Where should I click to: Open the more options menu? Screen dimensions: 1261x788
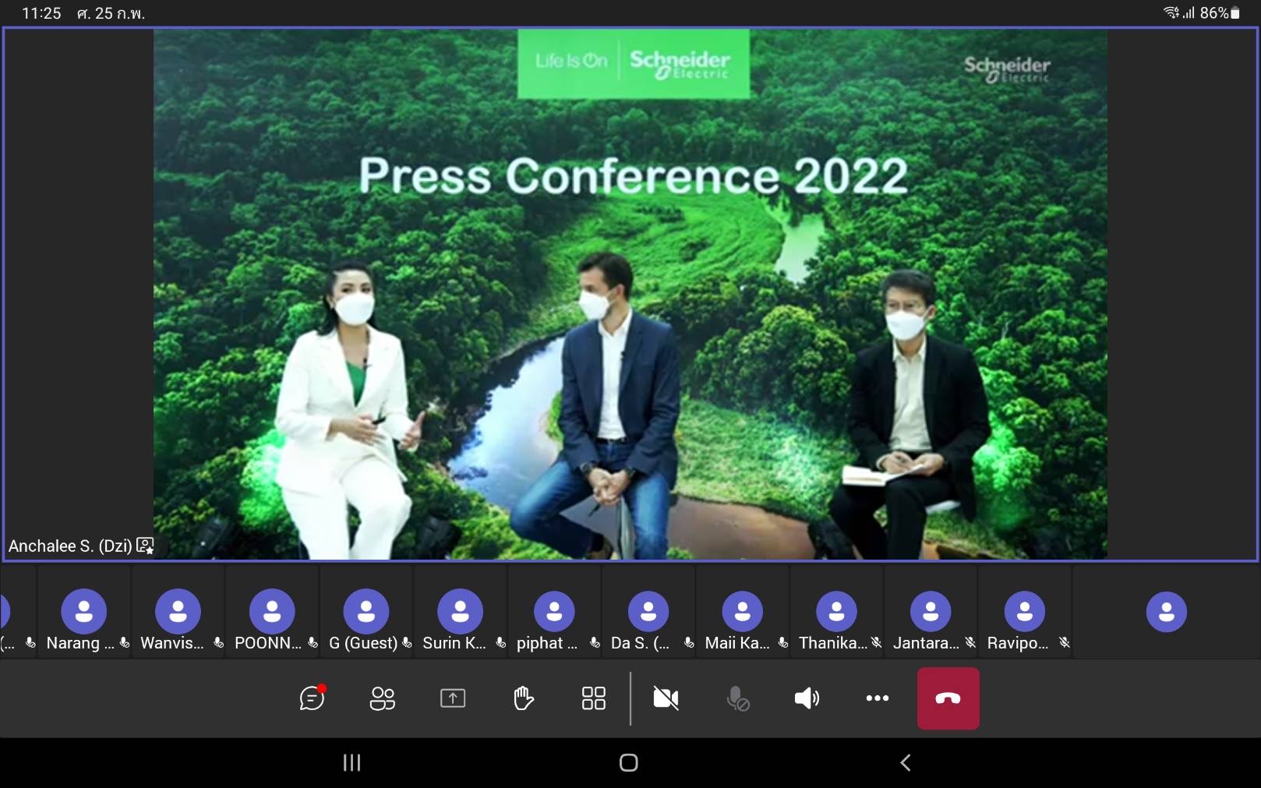tap(878, 698)
